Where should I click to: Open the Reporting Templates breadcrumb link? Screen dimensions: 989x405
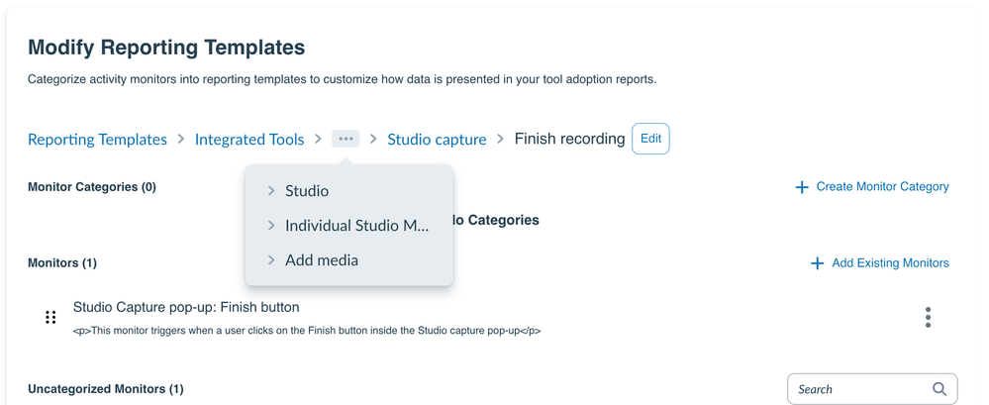pyautogui.click(x=97, y=140)
